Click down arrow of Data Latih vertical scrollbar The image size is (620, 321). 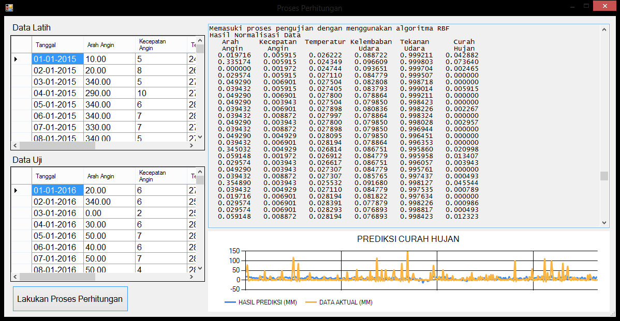pyautogui.click(x=200, y=137)
